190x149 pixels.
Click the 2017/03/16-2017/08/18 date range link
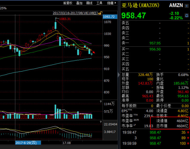point(75,13)
